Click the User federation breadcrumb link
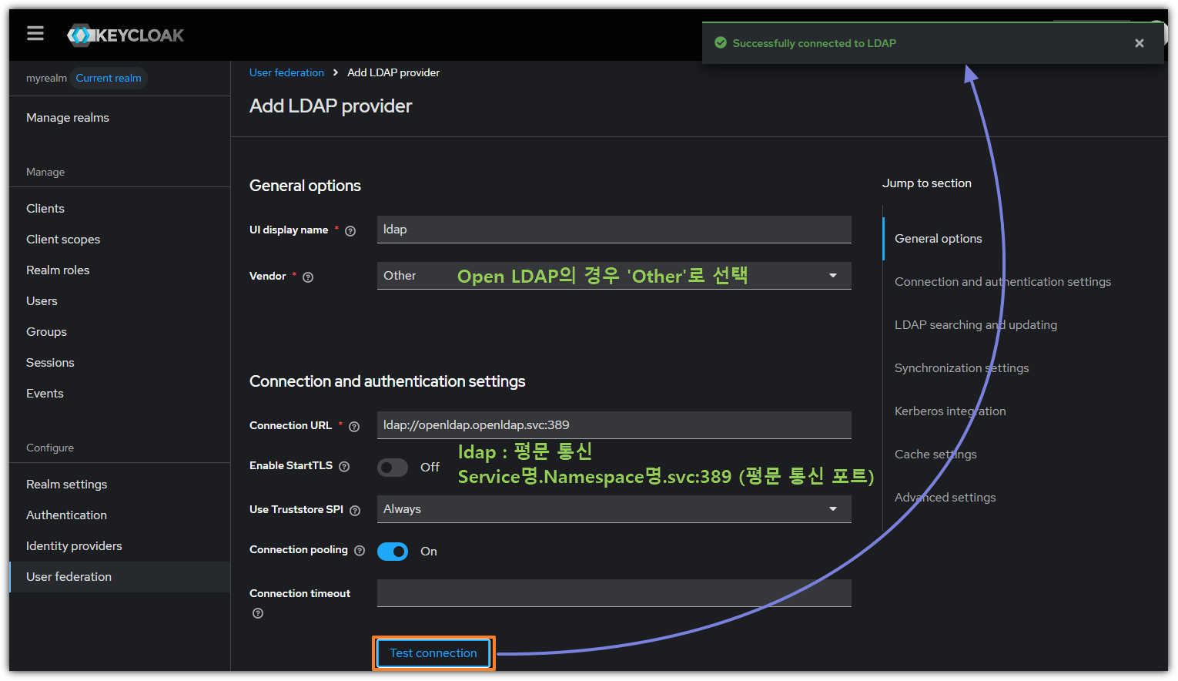This screenshot has width=1178, height=681. (286, 72)
